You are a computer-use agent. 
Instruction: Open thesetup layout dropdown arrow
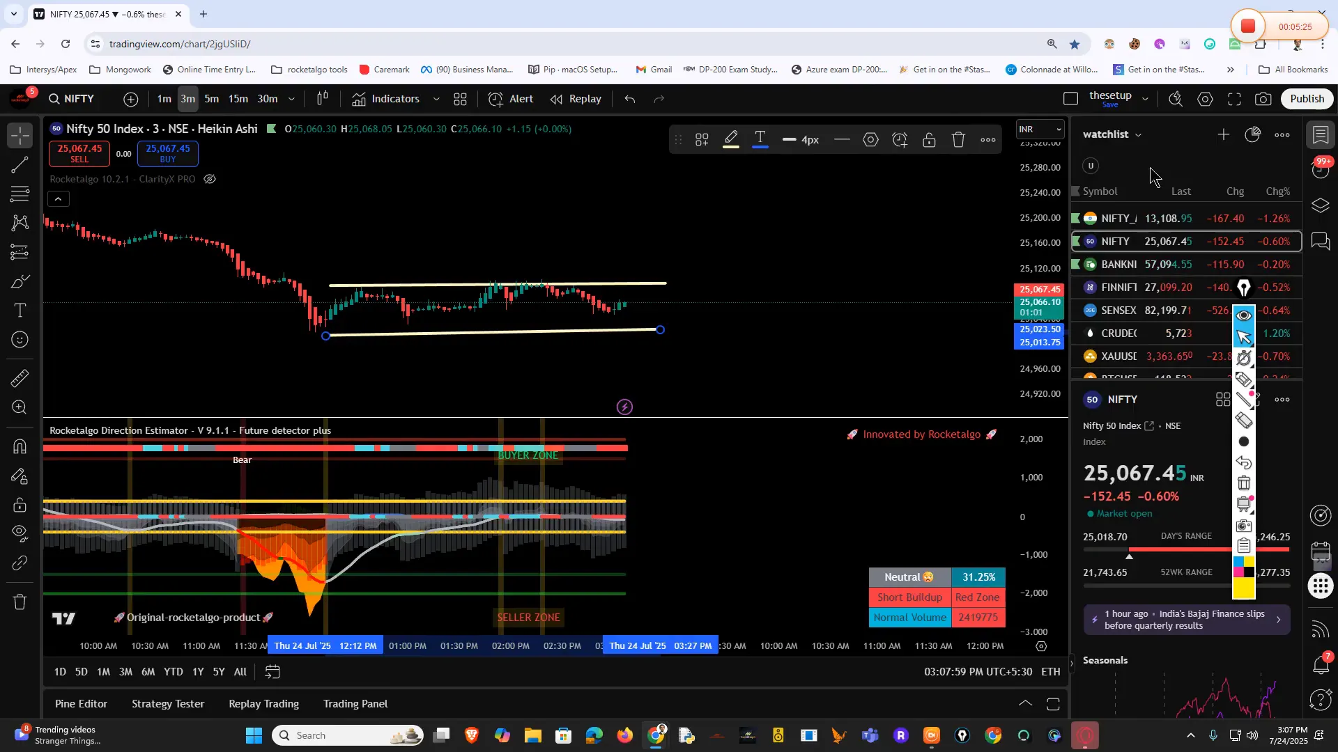pyautogui.click(x=1145, y=99)
